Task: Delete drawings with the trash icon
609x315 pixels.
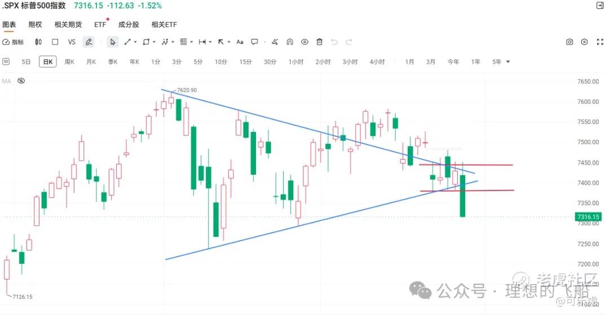Action: (319, 42)
